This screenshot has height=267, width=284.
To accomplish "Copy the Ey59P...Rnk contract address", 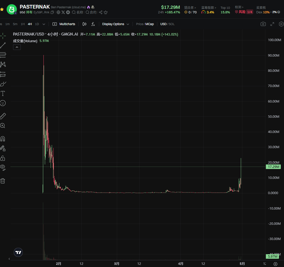I will click(52, 12).
